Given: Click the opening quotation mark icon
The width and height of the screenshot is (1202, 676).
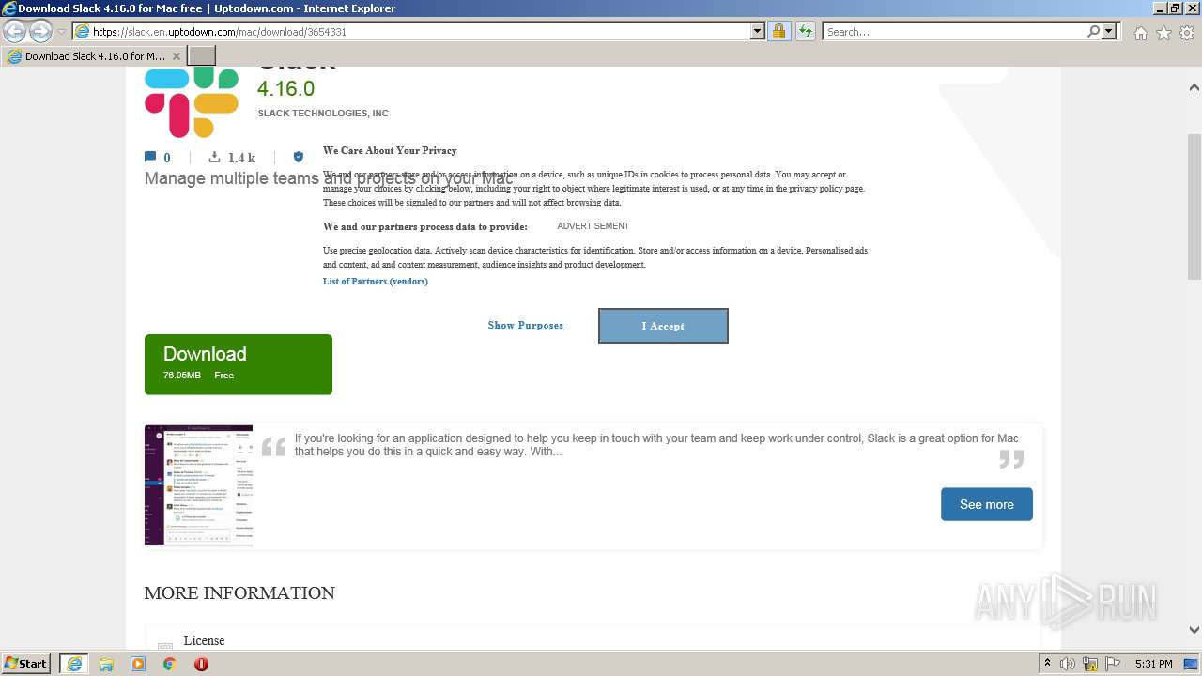Looking at the screenshot, I should pos(274,446).
